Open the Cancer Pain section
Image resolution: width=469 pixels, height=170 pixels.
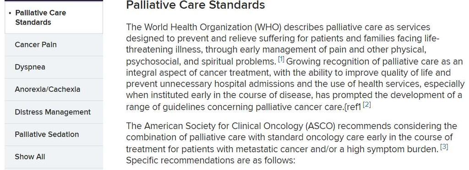pyautogui.click(x=54, y=45)
